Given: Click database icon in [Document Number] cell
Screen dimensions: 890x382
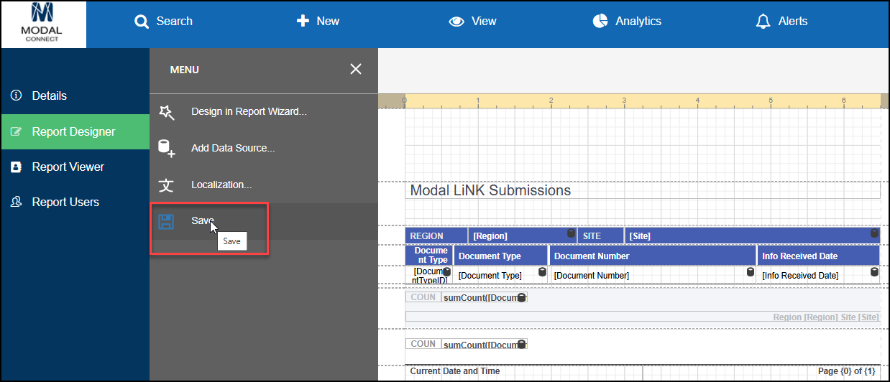Looking at the screenshot, I should click(x=750, y=272).
